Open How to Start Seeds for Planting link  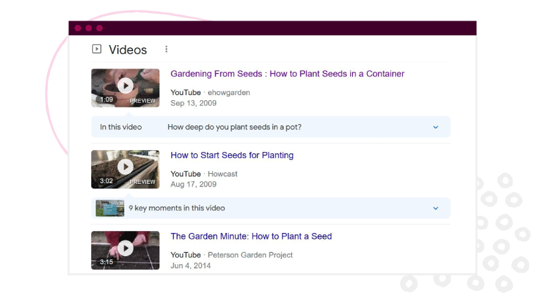coord(232,155)
